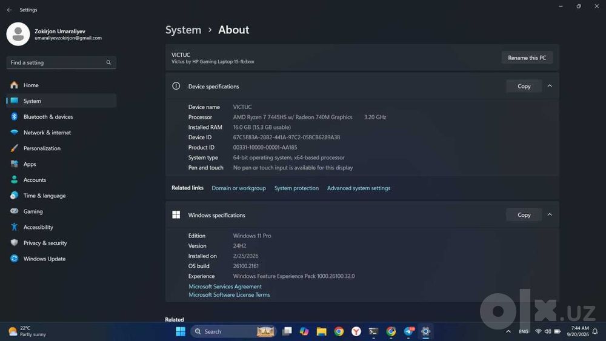This screenshot has width=606, height=341.
Task: Click the System breadcrumb link
Action: [x=183, y=30]
